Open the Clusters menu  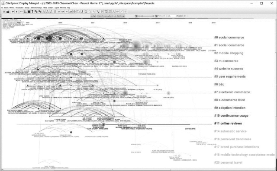click(x=51, y=8)
